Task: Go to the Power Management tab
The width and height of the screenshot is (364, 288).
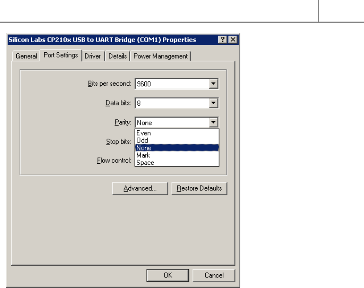Action: (x=161, y=56)
